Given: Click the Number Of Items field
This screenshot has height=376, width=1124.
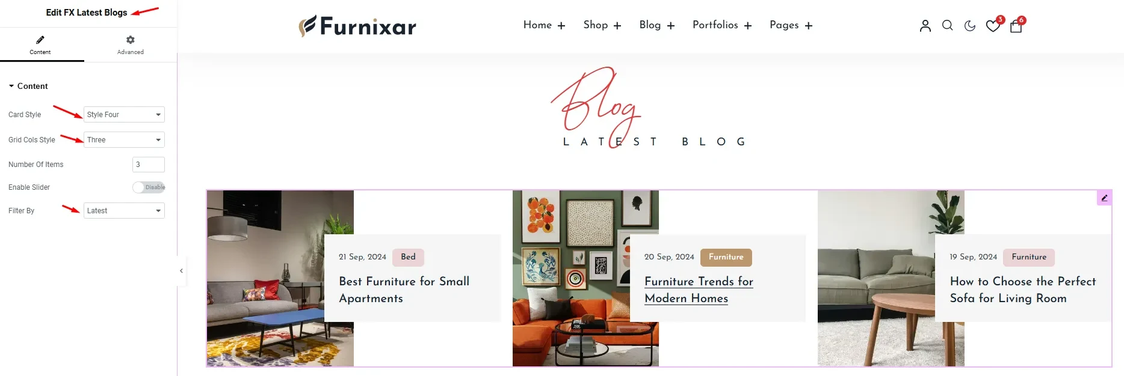Looking at the screenshot, I should pos(149,165).
